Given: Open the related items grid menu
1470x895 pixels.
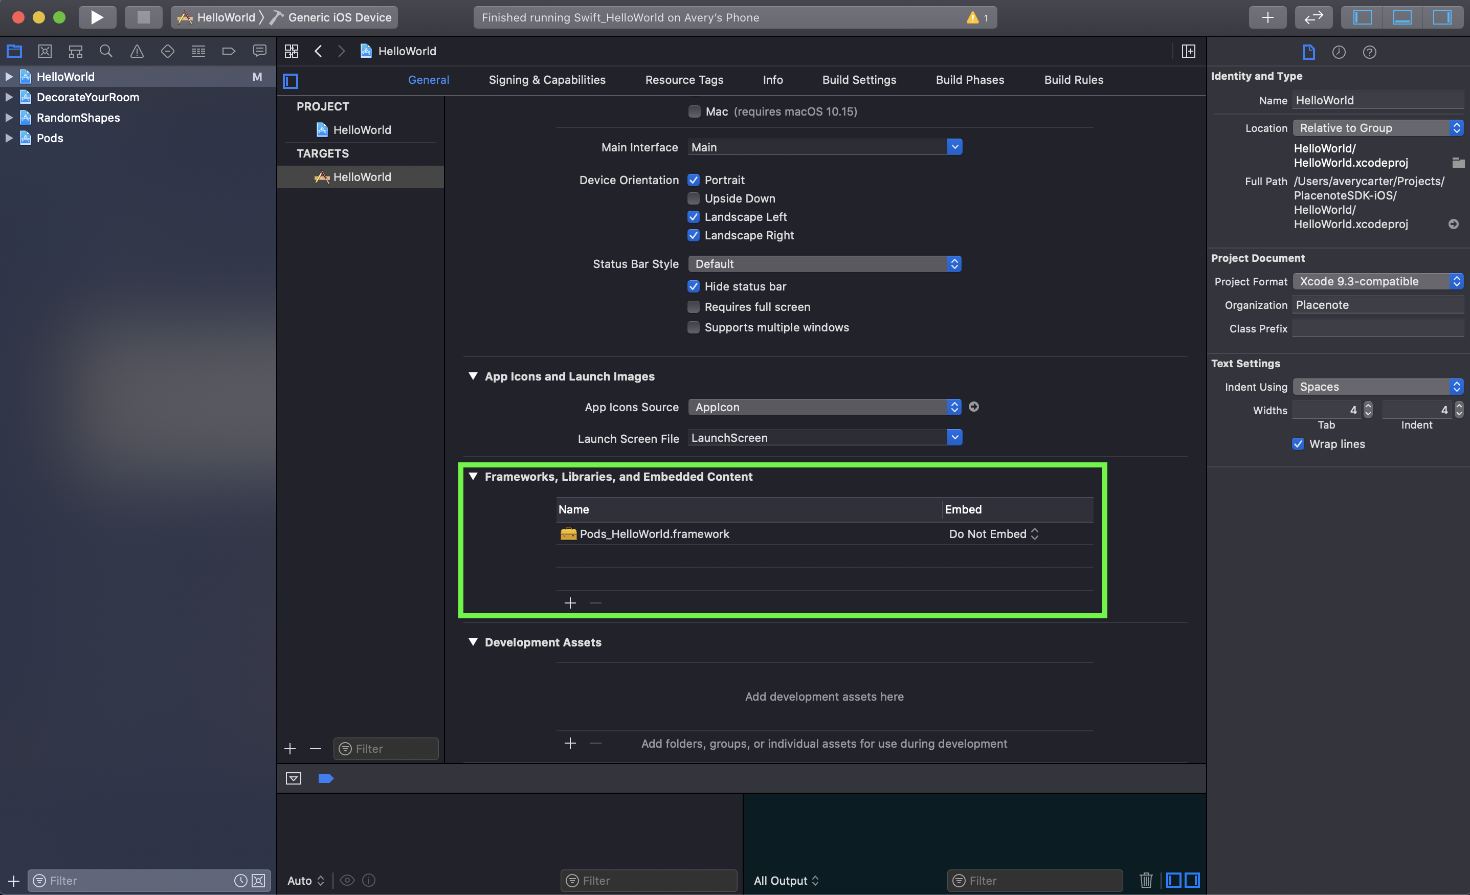Looking at the screenshot, I should 291,51.
